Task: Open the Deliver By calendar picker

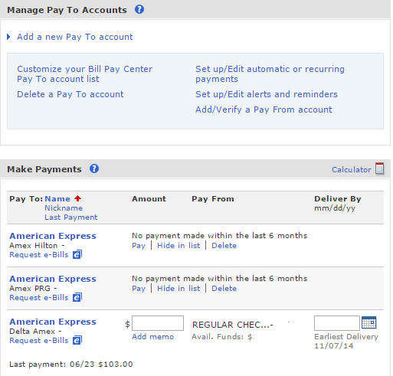Action: pyautogui.click(x=369, y=322)
